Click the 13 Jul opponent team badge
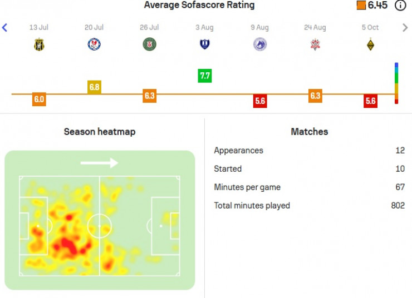The image size is (412, 298). [x=39, y=44]
